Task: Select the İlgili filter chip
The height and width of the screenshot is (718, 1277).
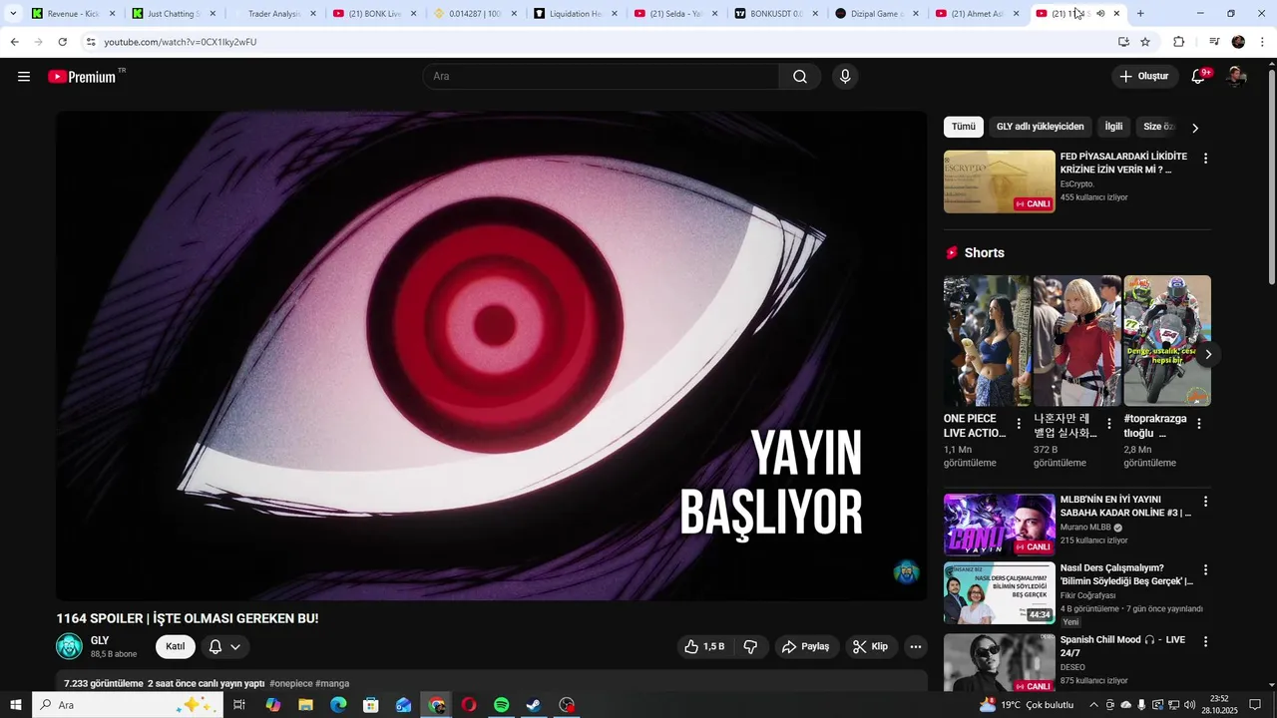Action: (x=1113, y=127)
